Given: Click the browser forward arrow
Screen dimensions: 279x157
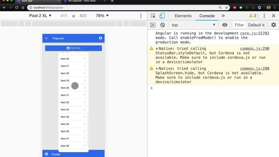Looking at the screenshot, I should [x=10, y=8].
